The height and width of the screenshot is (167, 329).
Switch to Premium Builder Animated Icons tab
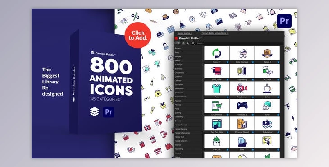click(x=214, y=33)
